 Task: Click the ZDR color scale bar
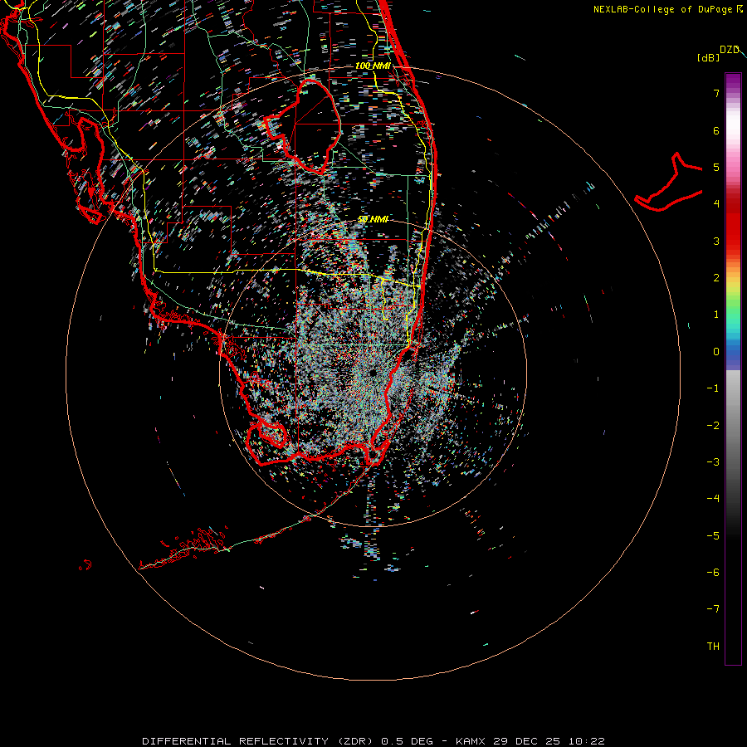coord(733,369)
